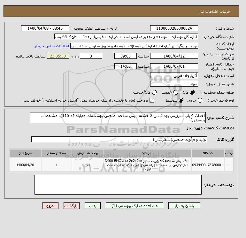This screenshot has height=238, width=246.
Task: Open اطلاعات تماس خریدار link
Action: click(52, 46)
